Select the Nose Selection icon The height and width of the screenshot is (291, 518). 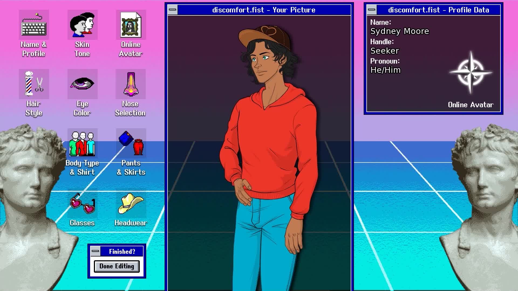click(x=131, y=84)
